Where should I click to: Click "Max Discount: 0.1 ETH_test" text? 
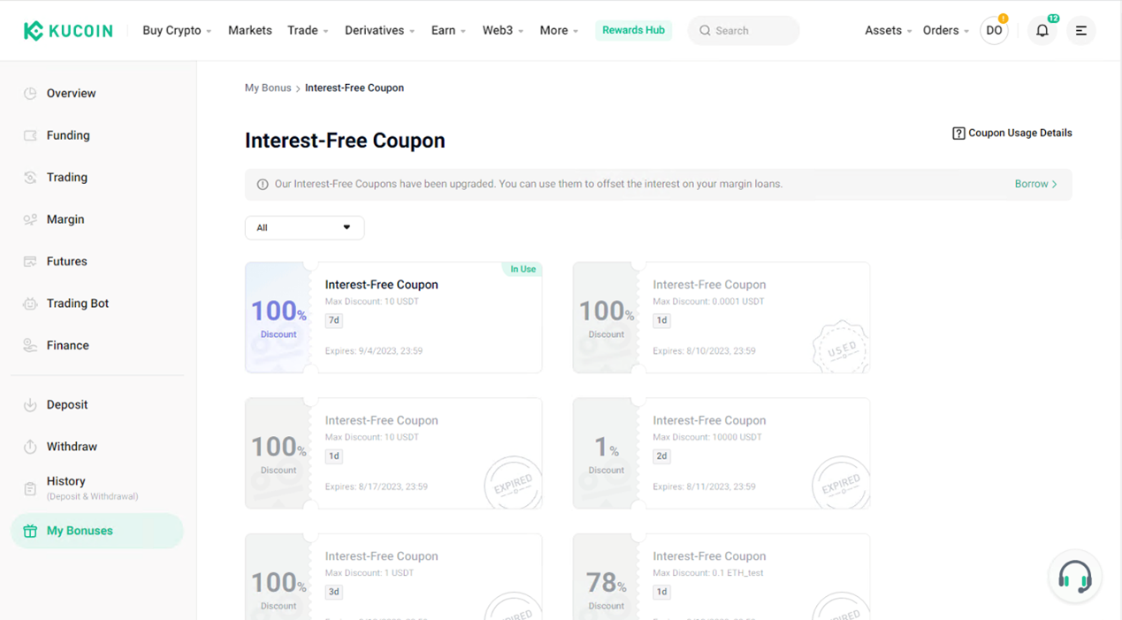pyautogui.click(x=708, y=573)
